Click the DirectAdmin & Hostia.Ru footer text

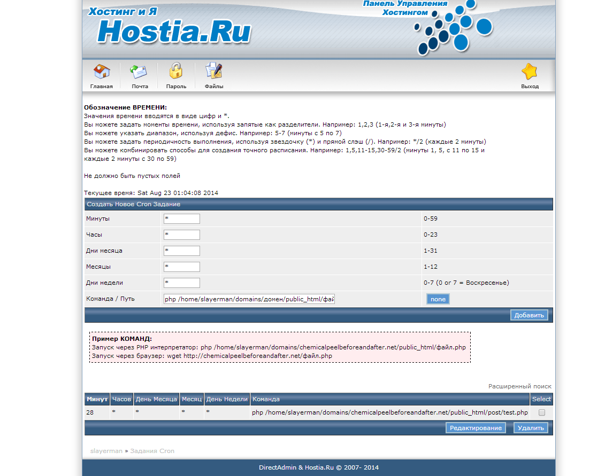[x=319, y=467]
